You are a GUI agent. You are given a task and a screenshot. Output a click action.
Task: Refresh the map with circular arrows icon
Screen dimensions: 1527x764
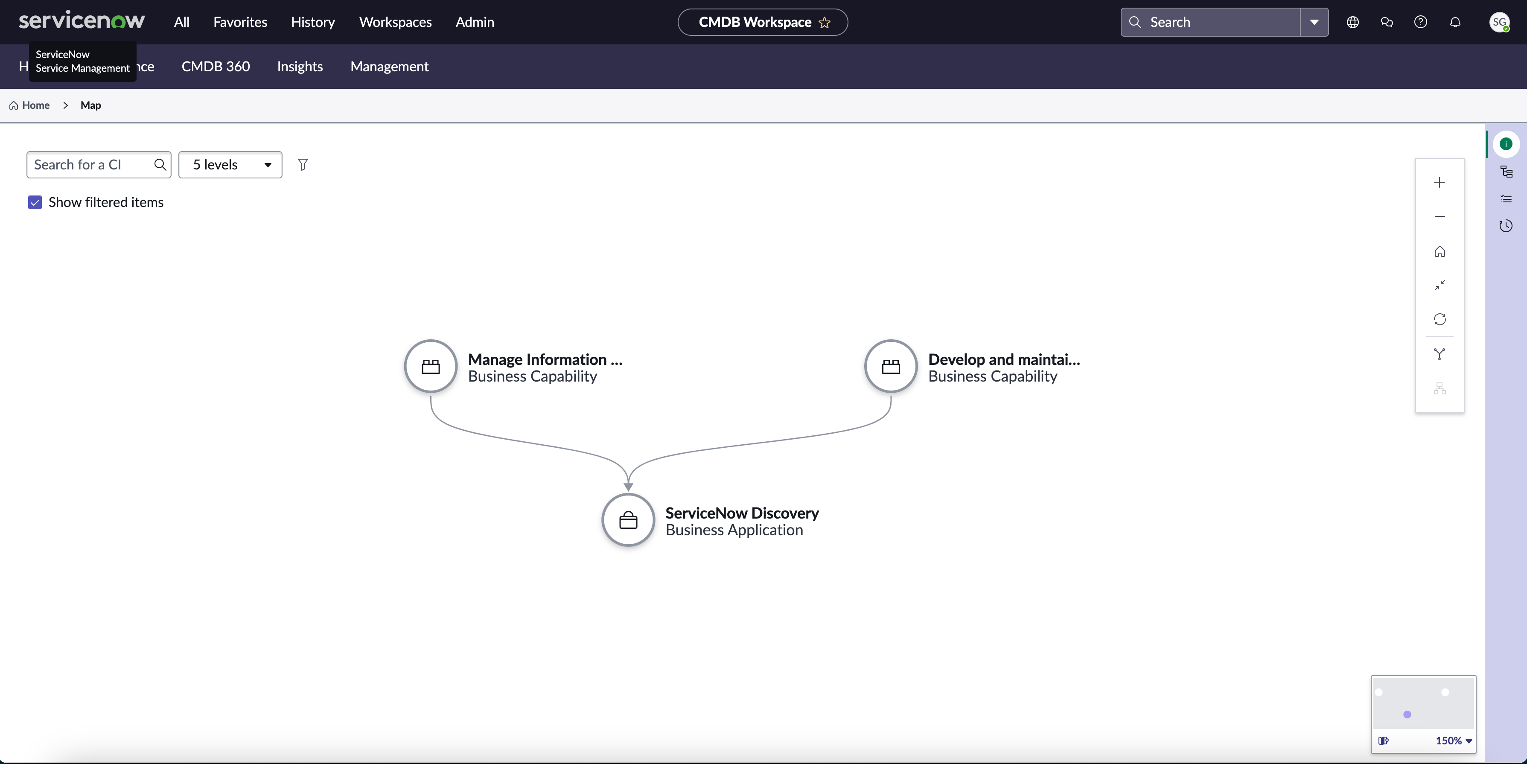[1439, 319]
